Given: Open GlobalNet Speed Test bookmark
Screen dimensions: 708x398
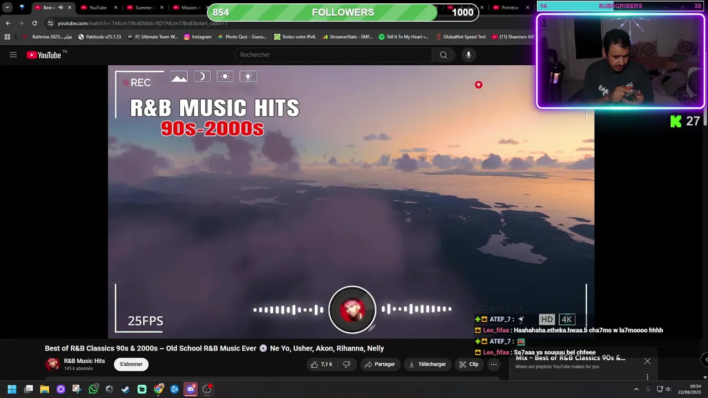Looking at the screenshot, I should 461,37.
